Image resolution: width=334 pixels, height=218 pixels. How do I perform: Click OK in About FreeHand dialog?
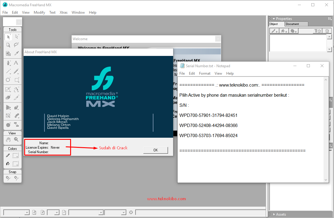[x=156, y=150]
